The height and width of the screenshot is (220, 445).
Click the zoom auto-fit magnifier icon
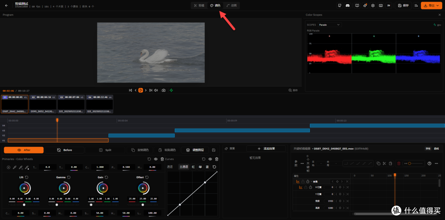[290, 90]
